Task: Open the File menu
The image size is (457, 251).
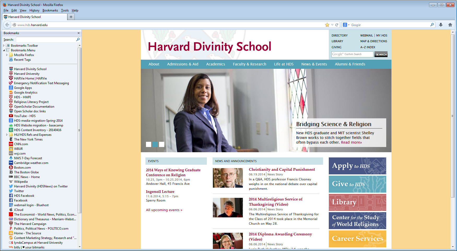Action: [6, 10]
